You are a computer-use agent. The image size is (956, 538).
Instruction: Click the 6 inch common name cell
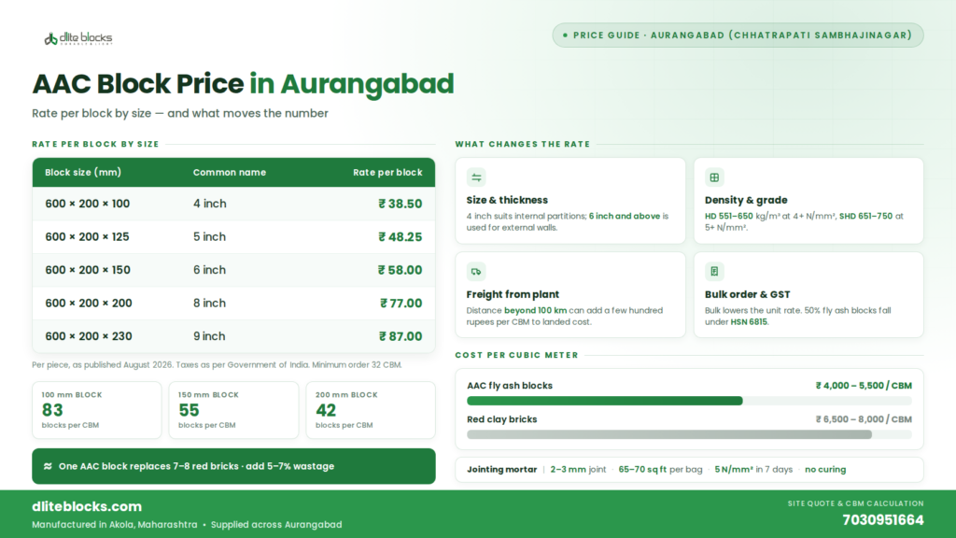point(209,270)
